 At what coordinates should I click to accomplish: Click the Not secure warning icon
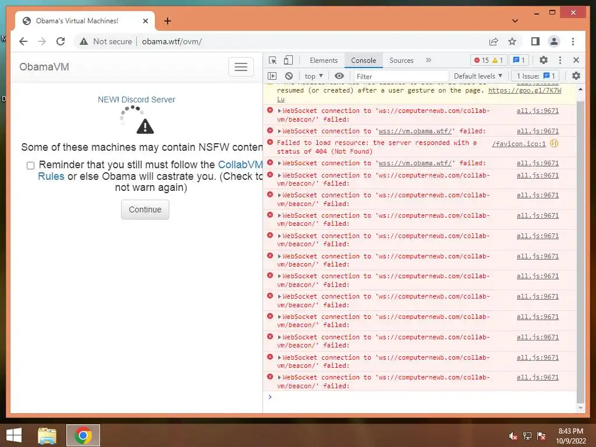[x=84, y=41]
